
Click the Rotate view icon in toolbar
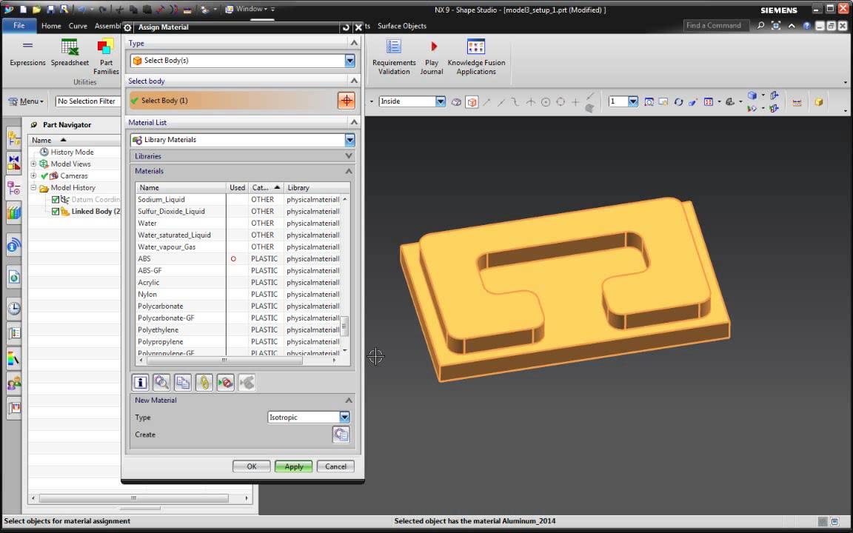point(678,101)
